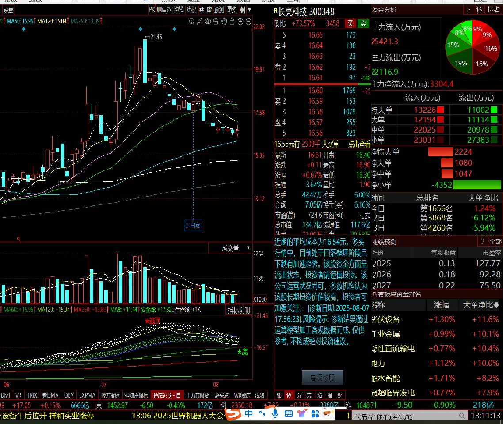Select WR威廉三线测 indicator tab
The height and width of the screenshot is (424, 503).
click(249, 395)
